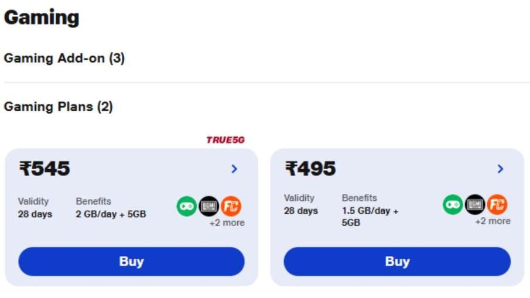Select the green JioGames controller icon on ₹545 plan
The width and height of the screenshot is (530, 298).
[x=186, y=205]
